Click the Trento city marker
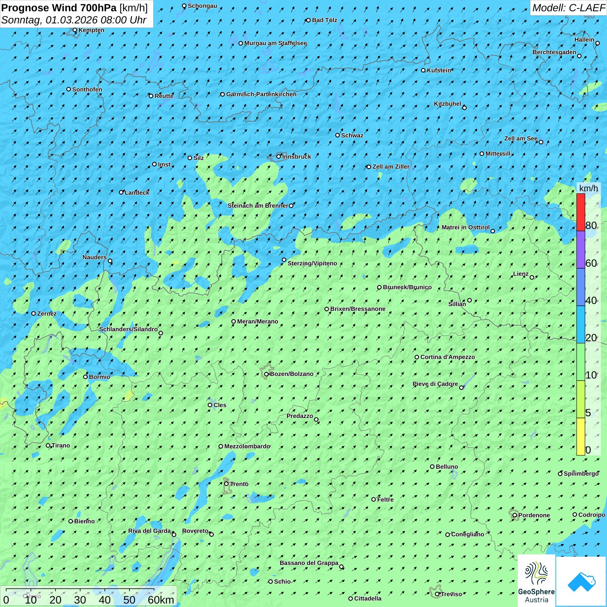This screenshot has width=607, height=607. point(226,484)
